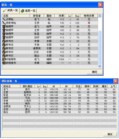Click the sword icon on 武具一览 tab
Image resolution: width=119 pixels, height=139 pixels.
(5, 10)
